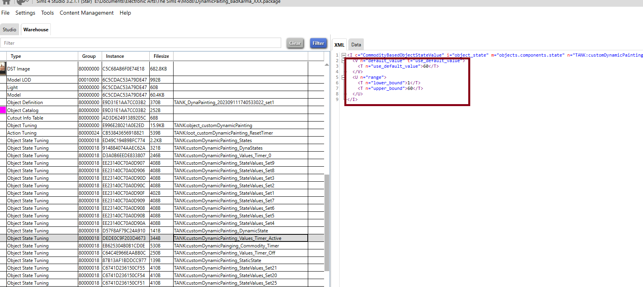Open the Help menu
The width and height of the screenshot is (643, 287).
[125, 13]
